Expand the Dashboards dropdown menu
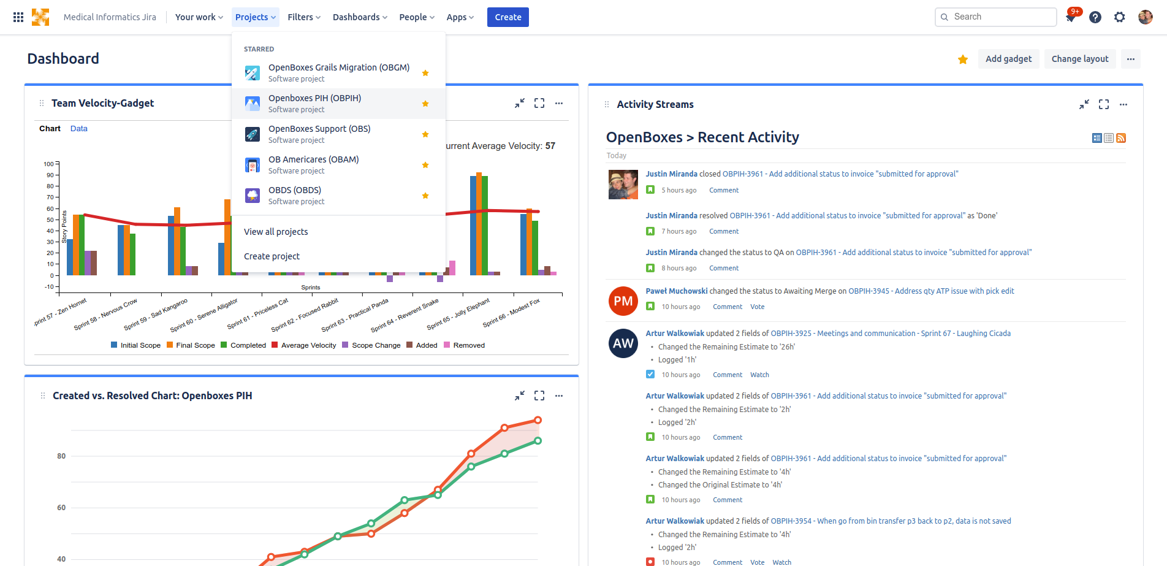Screen dimensions: 1167x566 (x=360, y=17)
